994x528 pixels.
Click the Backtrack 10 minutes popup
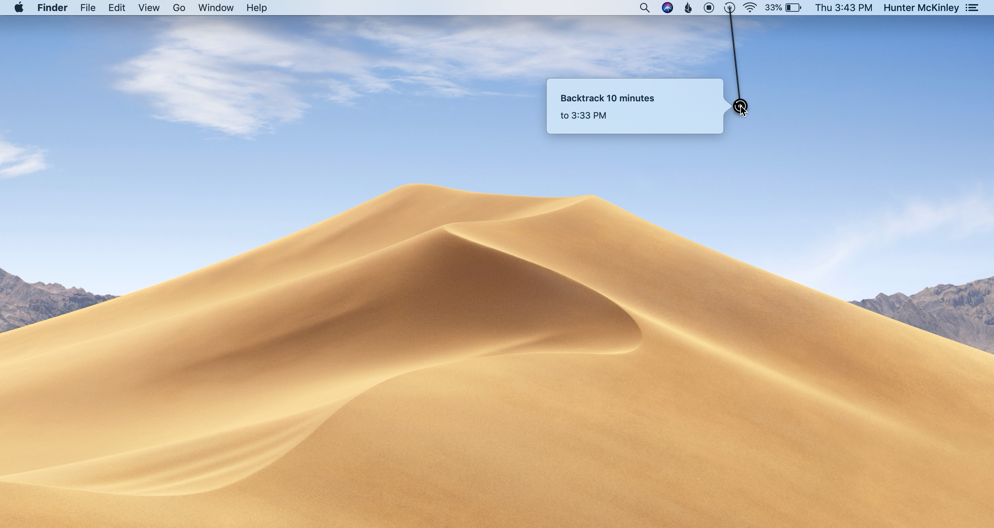634,106
